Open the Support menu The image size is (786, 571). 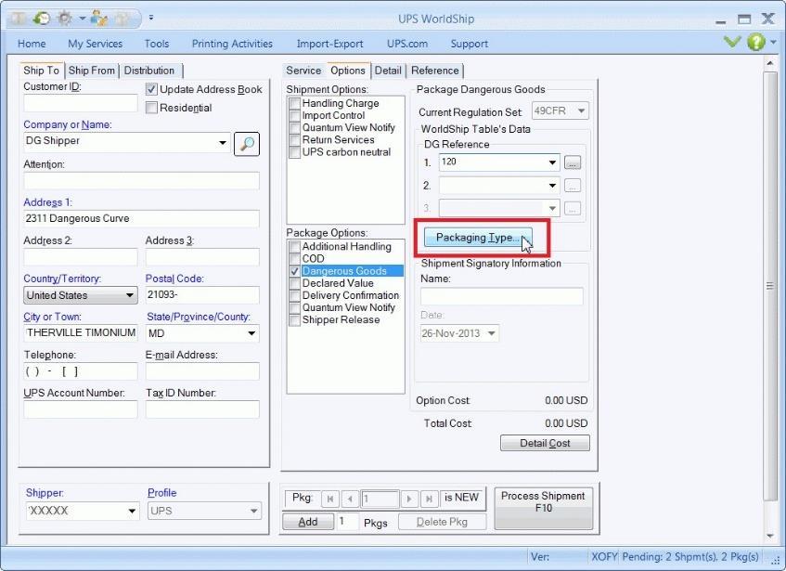[470, 45]
